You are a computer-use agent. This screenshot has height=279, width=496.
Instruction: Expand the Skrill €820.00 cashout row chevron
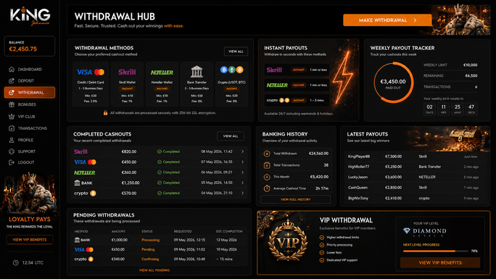[x=243, y=151]
